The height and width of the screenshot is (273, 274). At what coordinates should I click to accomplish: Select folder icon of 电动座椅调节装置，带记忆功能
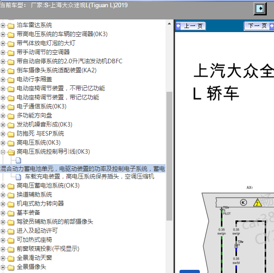[11, 98]
